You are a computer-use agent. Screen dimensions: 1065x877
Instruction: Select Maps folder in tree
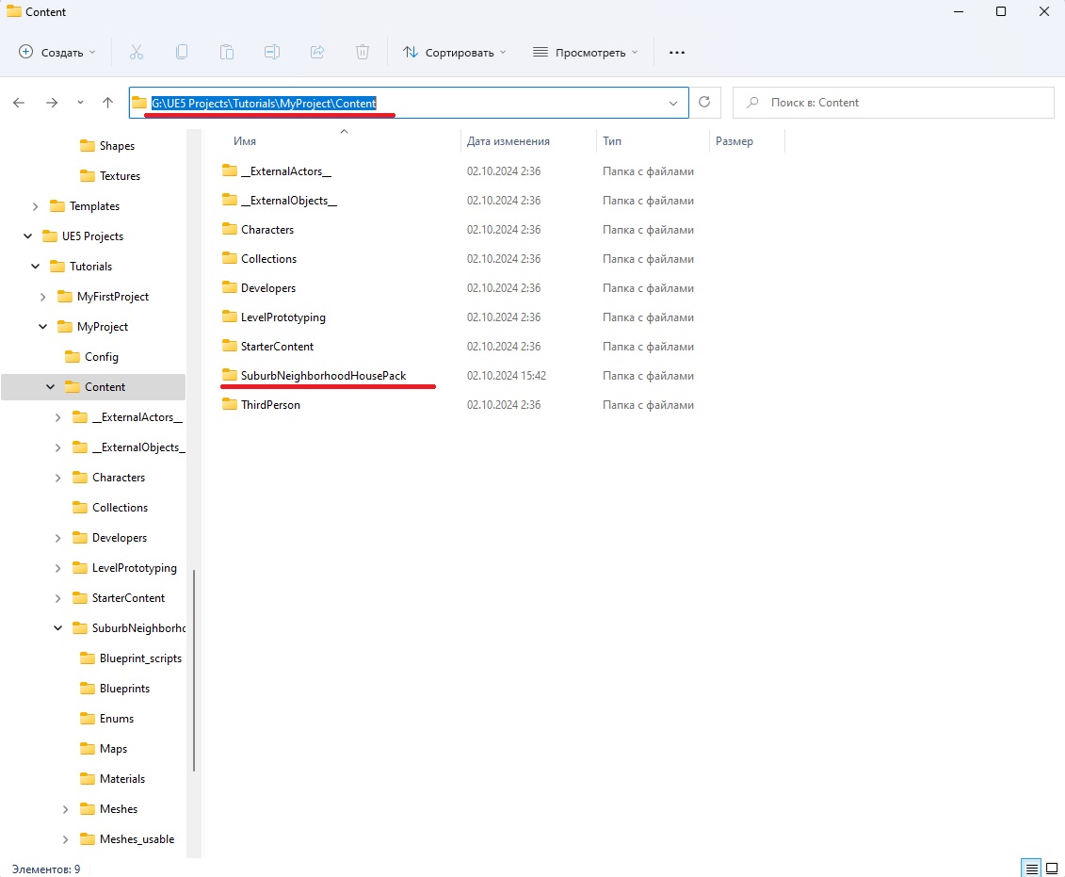113,749
